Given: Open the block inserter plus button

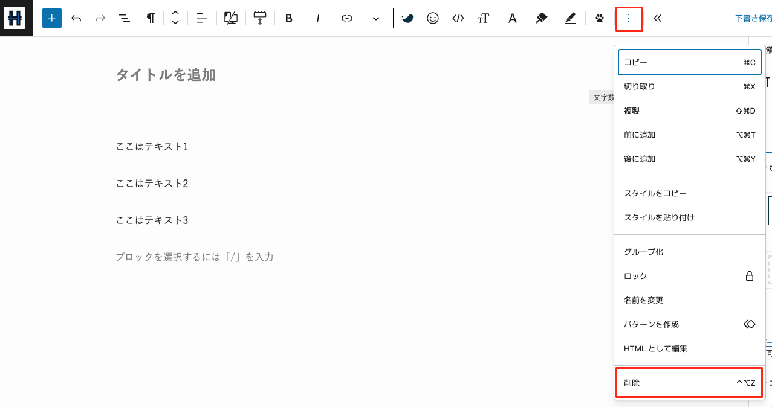Looking at the screenshot, I should point(52,18).
